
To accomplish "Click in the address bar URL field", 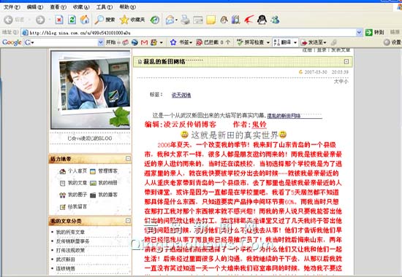I will [x=191, y=33].
